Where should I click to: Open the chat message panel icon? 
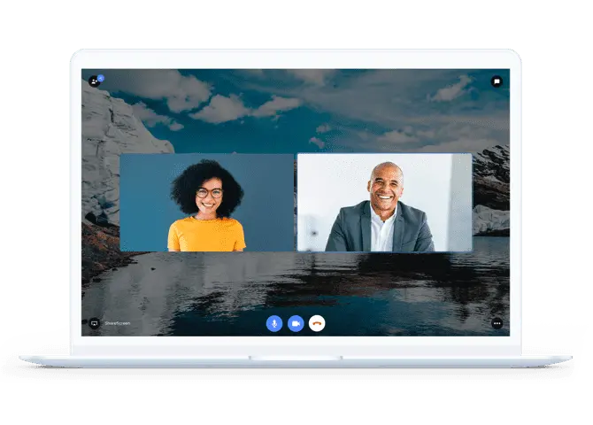497,81
